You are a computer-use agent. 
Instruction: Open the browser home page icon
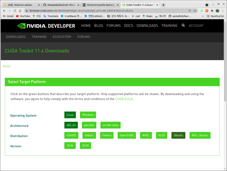(x=20, y=11)
